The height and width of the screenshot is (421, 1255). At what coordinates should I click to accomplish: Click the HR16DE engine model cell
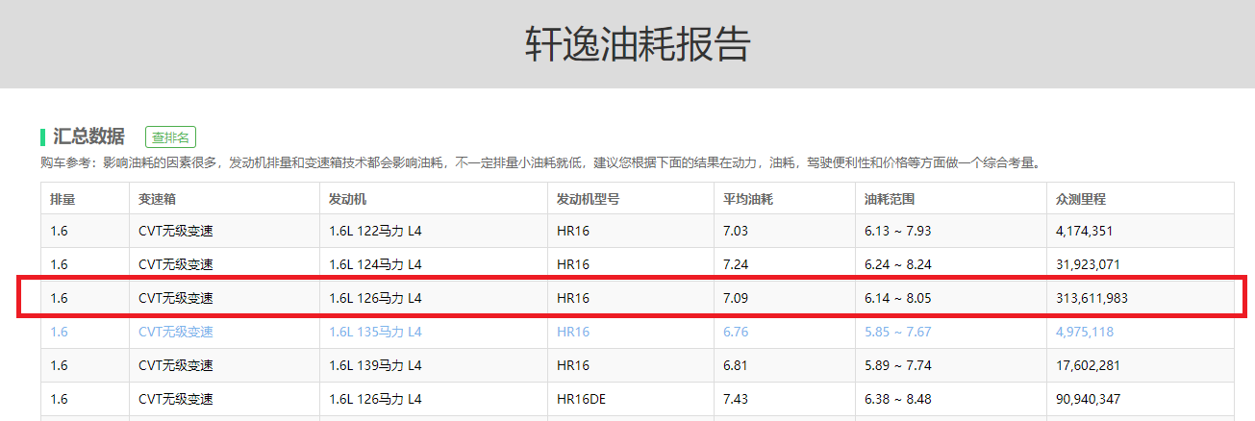581,399
